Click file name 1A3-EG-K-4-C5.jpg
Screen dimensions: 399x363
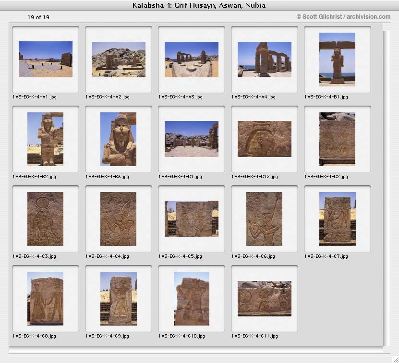180,256
